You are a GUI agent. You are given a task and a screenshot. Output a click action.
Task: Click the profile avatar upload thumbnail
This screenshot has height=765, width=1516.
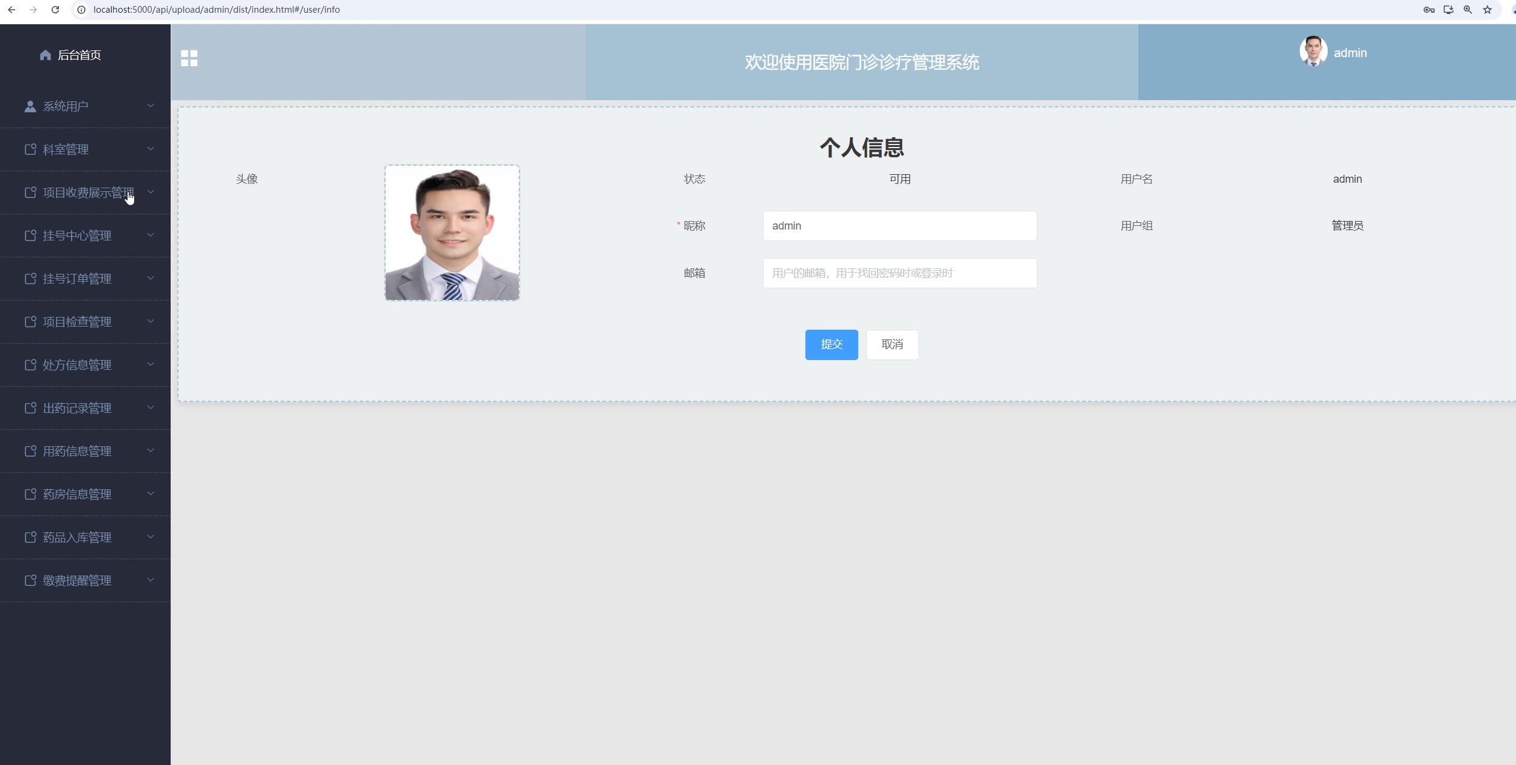(x=452, y=233)
